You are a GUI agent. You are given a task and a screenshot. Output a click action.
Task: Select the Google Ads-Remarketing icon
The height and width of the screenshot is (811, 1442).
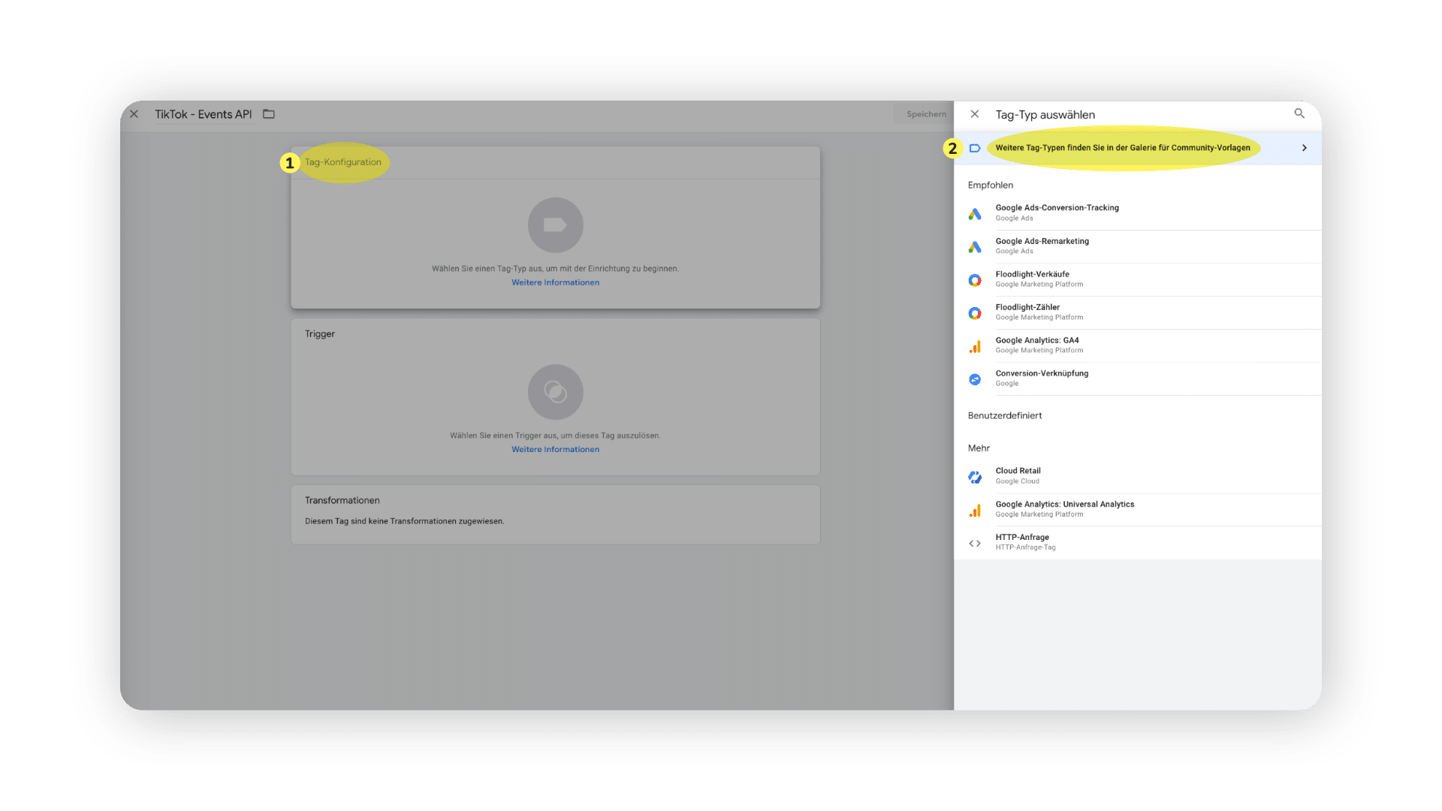975,247
